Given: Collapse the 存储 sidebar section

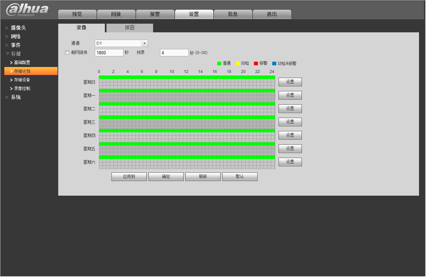Looking at the screenshot, I should [16, 54].
